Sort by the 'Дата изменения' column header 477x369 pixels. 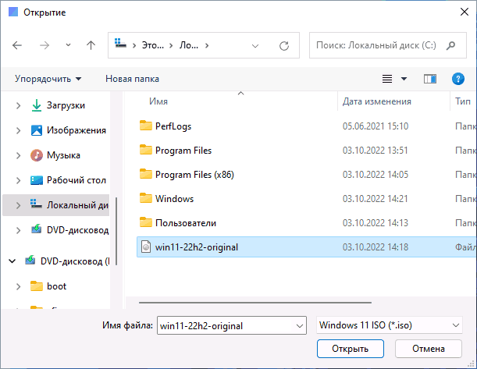(x=376, y=101)
